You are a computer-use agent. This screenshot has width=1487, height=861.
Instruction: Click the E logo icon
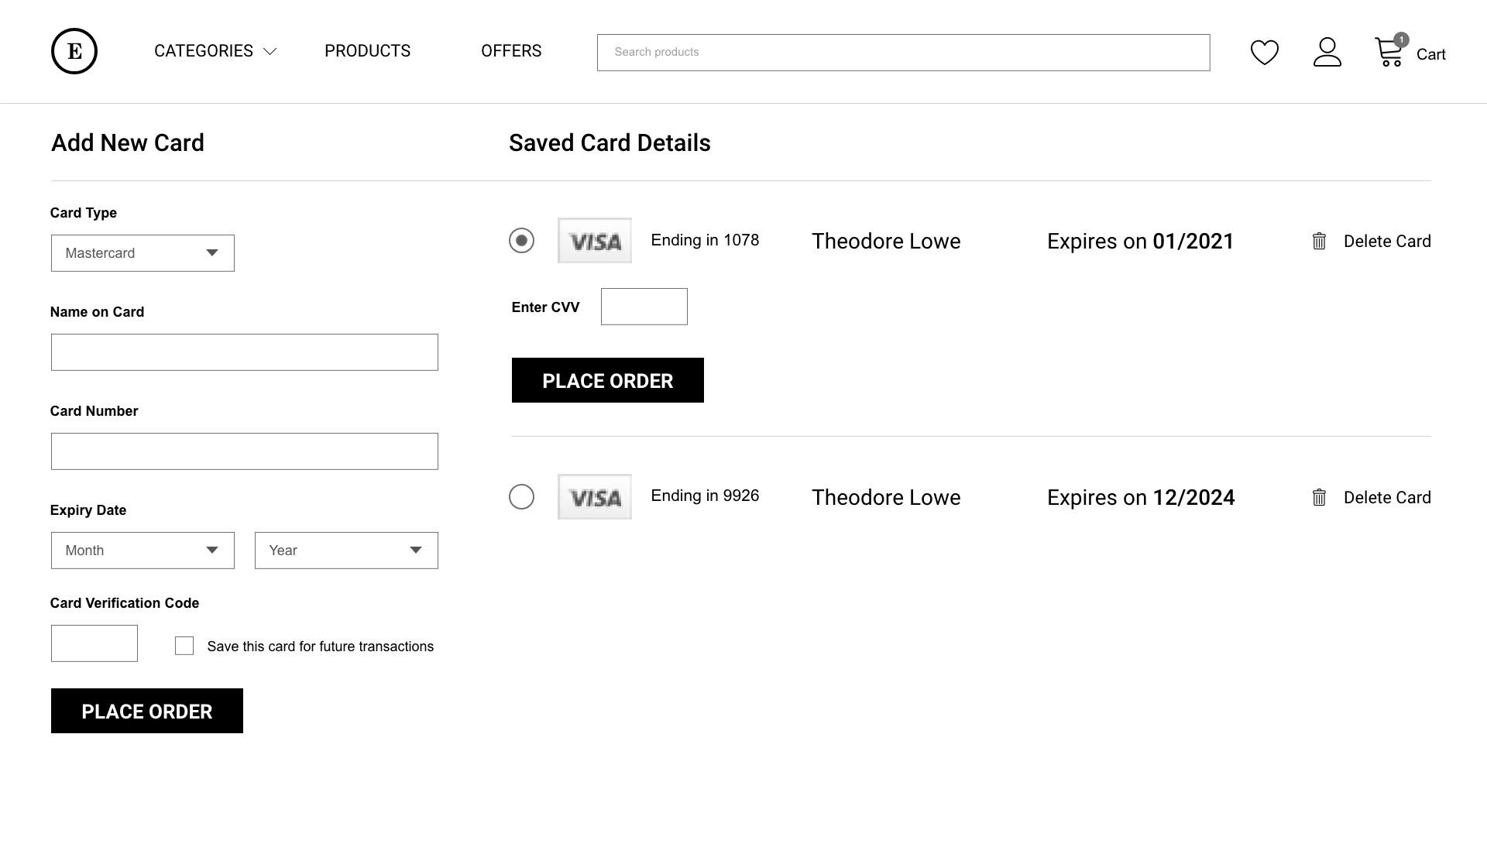(x=74, y=51)
